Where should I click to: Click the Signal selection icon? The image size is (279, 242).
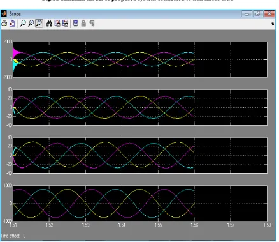(92, 23)
